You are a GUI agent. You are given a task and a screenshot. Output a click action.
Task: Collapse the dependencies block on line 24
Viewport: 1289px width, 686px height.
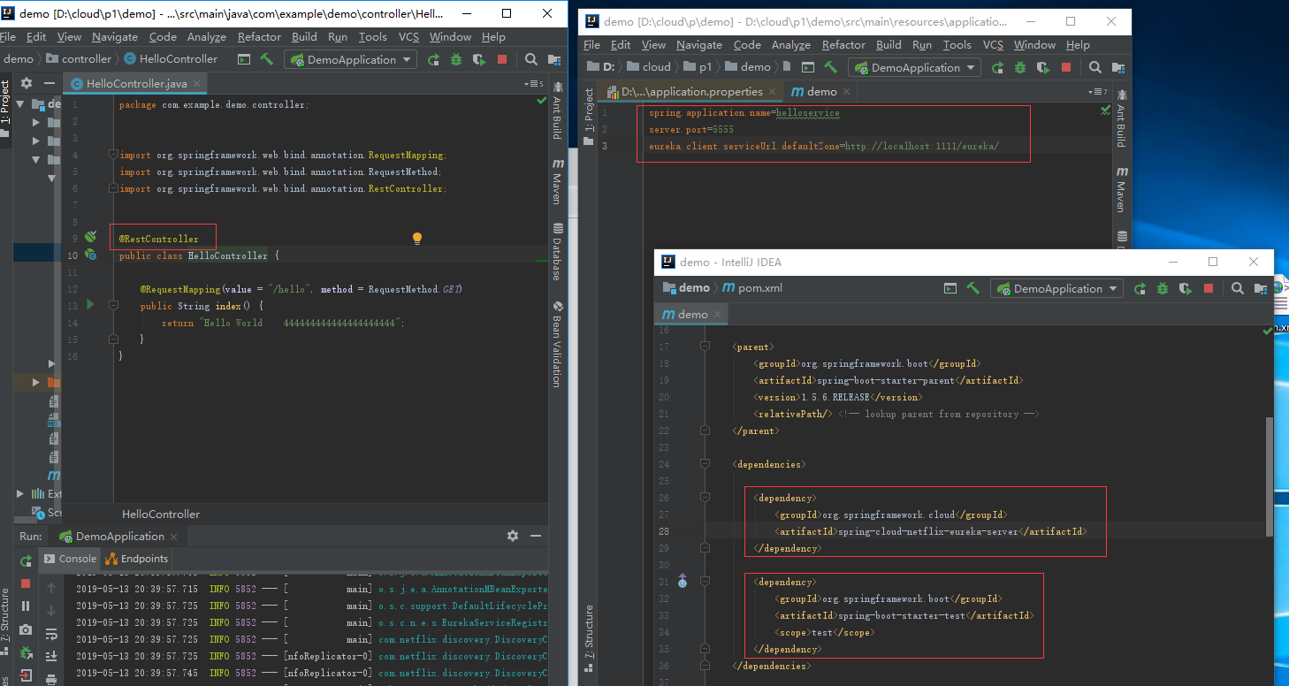coord(705,464)
